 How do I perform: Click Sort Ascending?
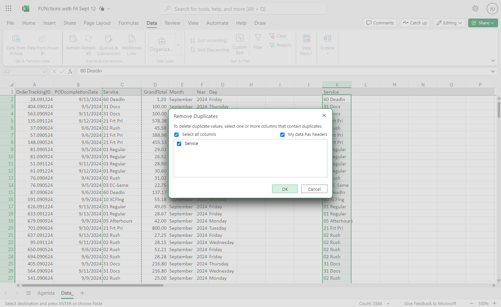(208, 40)
